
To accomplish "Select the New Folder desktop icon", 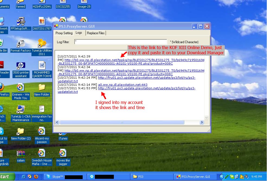I will [x=42, y=89].
